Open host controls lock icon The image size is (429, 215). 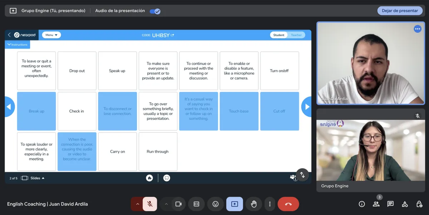click(x=419, y=204)
